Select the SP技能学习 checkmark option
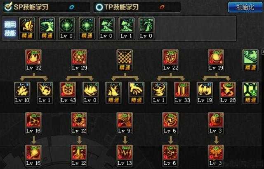The height and width of the screenshot is (169, 264). [8, 7]
